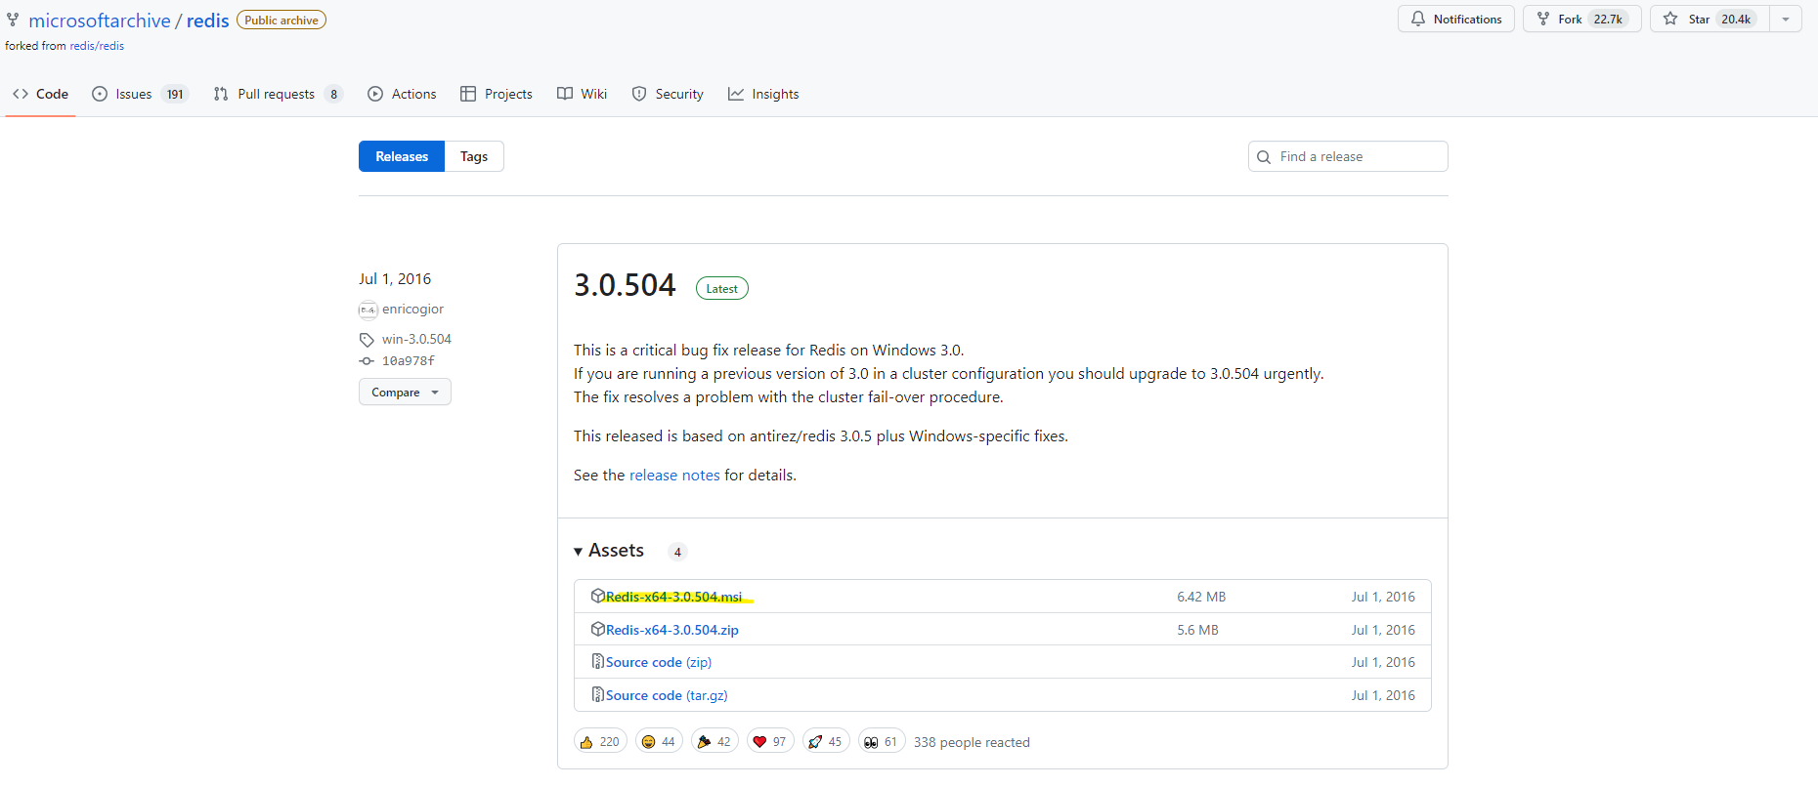Screen dimensions: 1818x787
Task: Click the 6.42 MB size value
Action: coord(1201,597)
